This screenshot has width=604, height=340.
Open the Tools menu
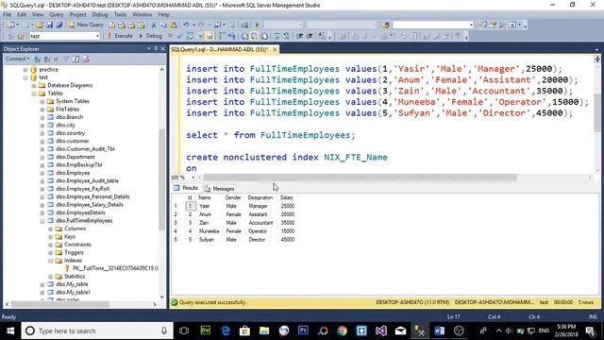(120, 15)
